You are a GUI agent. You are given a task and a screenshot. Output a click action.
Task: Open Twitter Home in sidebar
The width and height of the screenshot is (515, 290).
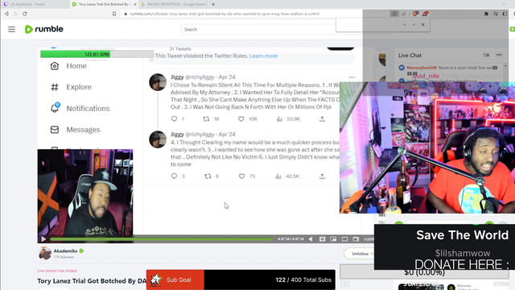pos(68,66)
